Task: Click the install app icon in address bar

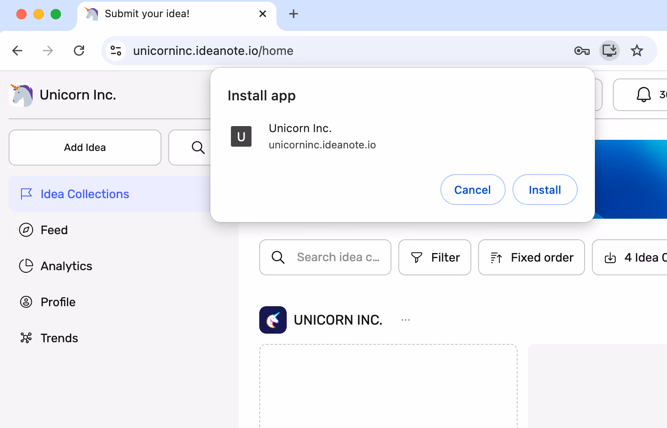Action: pos(609,51)
